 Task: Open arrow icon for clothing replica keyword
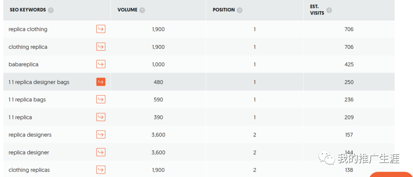(101, 47)
